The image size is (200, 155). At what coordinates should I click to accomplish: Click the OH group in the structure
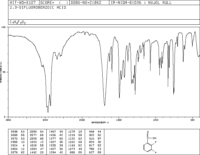[154, 138]
